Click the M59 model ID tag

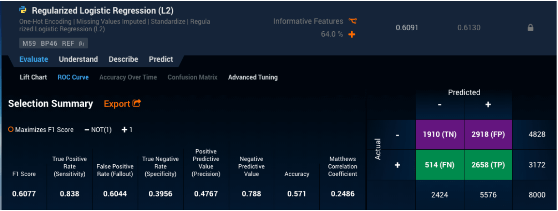(x=30, y=43)
